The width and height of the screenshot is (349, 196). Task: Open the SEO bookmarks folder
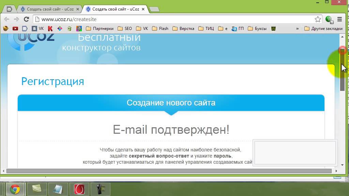click(125, 29)
